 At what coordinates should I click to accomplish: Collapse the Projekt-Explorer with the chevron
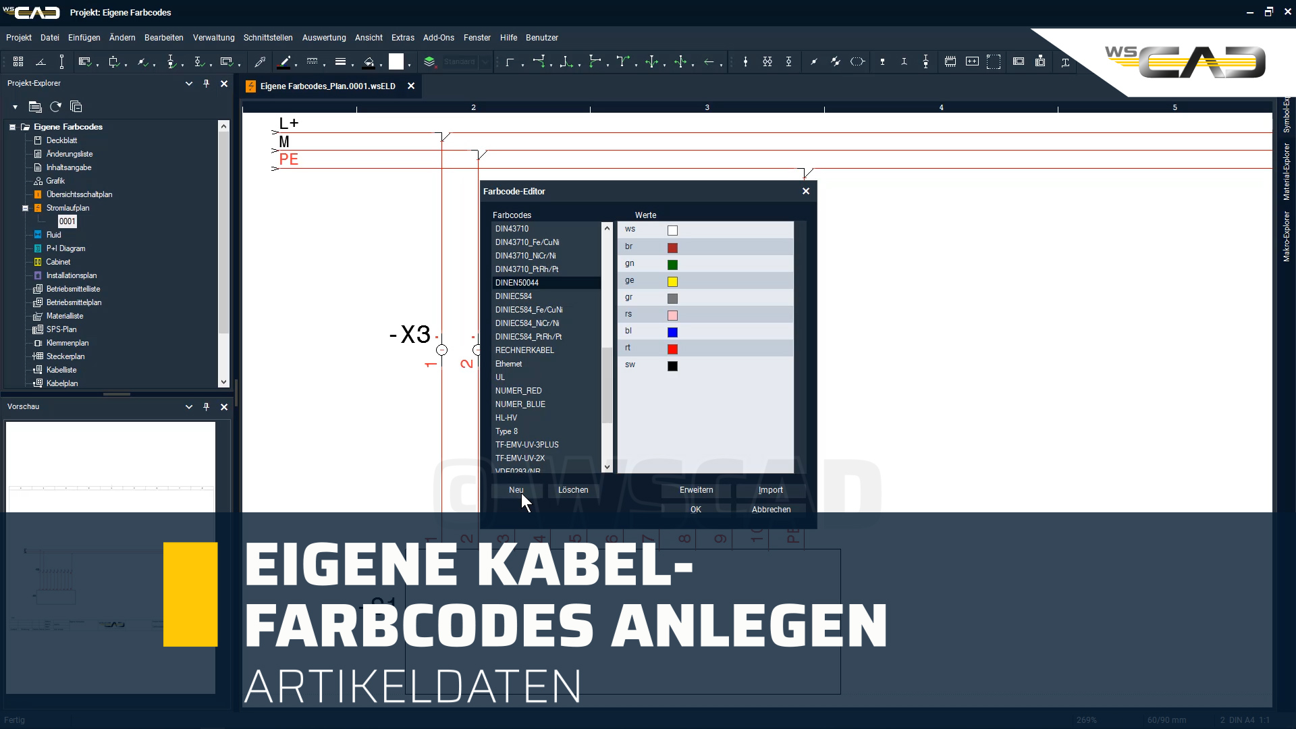click(x=189, y=83)
